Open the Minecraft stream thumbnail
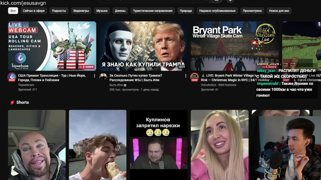Image resolution: width=321 pixels, height=180 pixels. tap(301, 46)
